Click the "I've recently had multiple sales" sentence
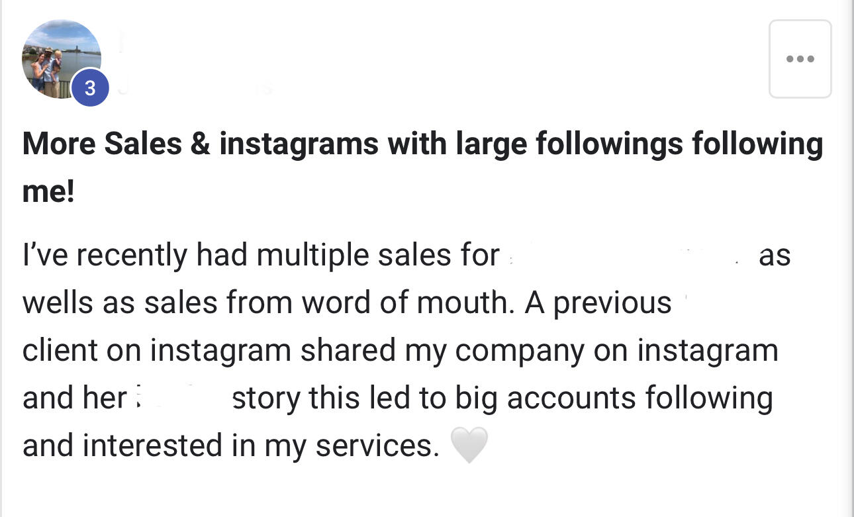Image resolution: width=854 pixels, height=517 pixels. [261, 255]
